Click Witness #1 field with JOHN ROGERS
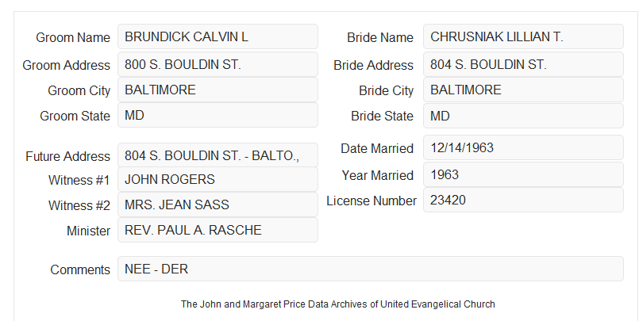639x321 pixels. [x=217, y=179]
